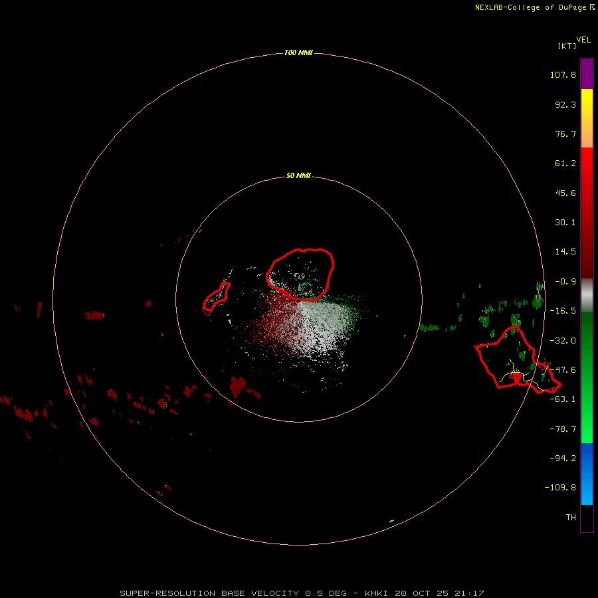This screenshot has width=598, height=598.
Task: Click the 61.2 velocity scale value
Action: [565, 163]
